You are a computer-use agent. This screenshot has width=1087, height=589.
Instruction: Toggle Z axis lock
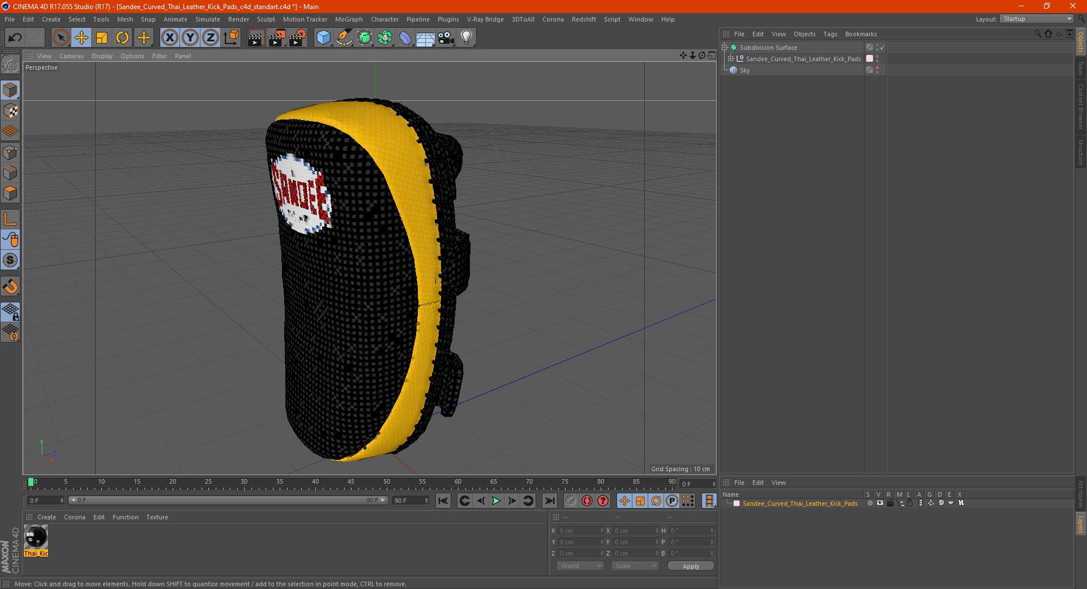click(211, 38)
